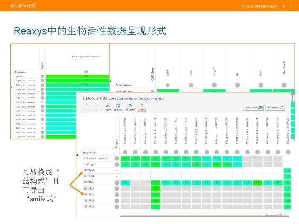This screenshot has width=299, height=224.
Task: Click the Targets axis label in front heatmap
Action: (x=116, y=144)
